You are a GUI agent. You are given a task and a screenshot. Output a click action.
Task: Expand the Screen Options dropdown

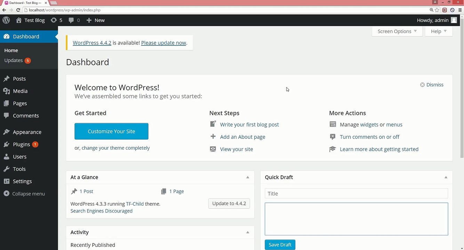pos(397,31)
